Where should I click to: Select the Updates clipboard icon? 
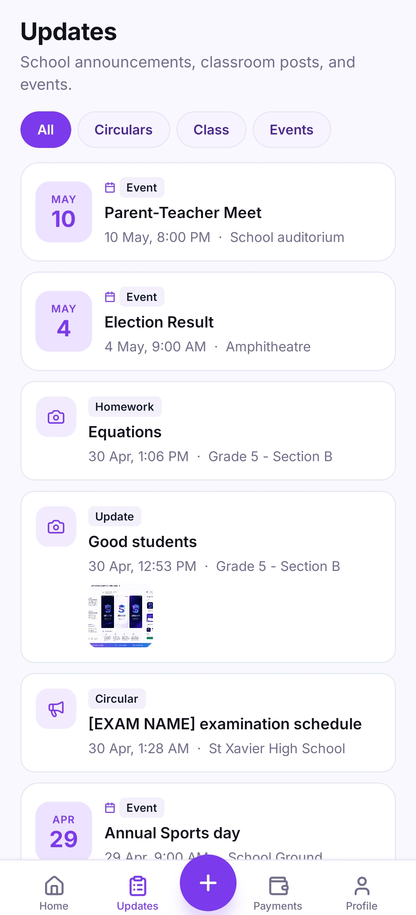point(138,886)
